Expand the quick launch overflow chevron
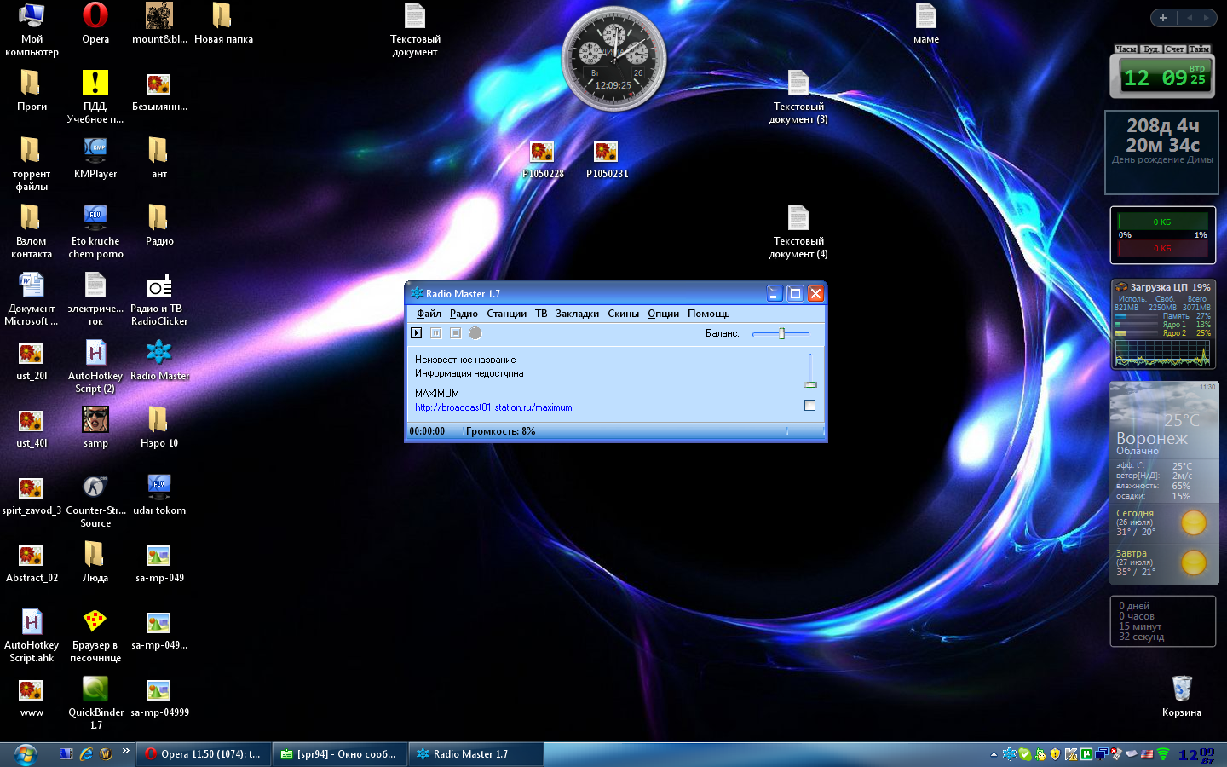Image resolution: width=1227 pixels, height=767 pixels. [125, 751]
